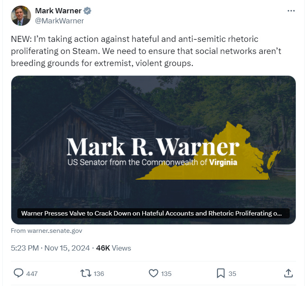
Task: Open the warner.senate.gov source link
Action: (46, 230)
